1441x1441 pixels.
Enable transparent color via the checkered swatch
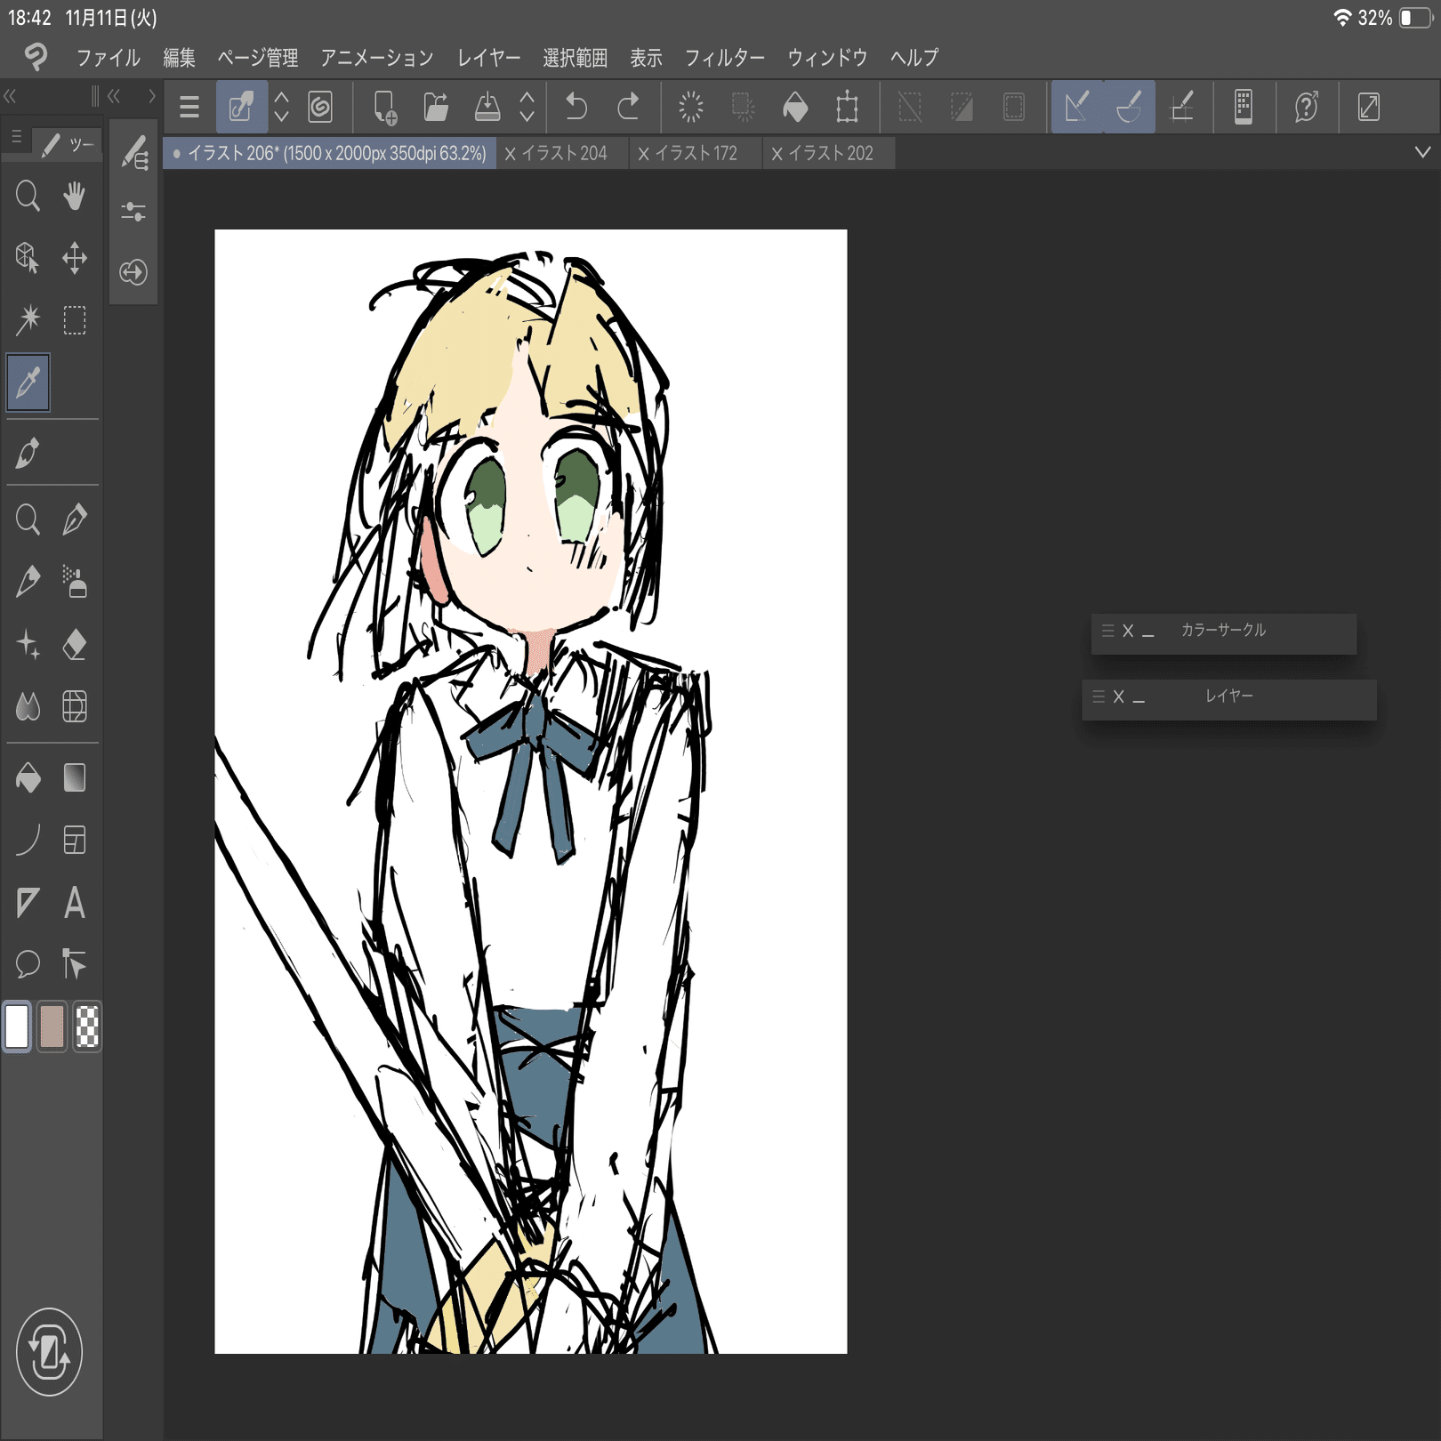86,1027
